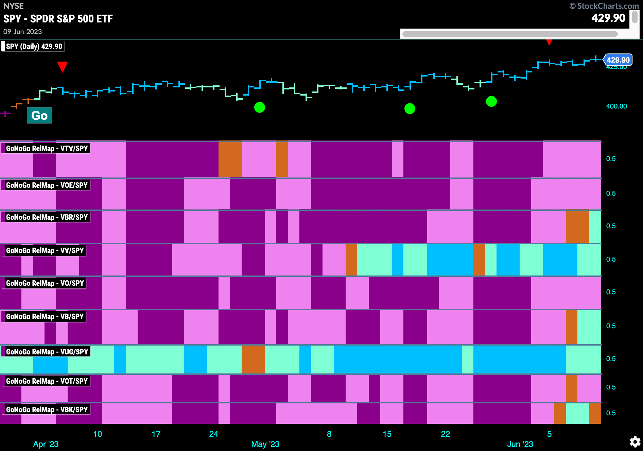Click the 400.00 price axis label
This screenshot has width=643, height=451.
point(616,106)
